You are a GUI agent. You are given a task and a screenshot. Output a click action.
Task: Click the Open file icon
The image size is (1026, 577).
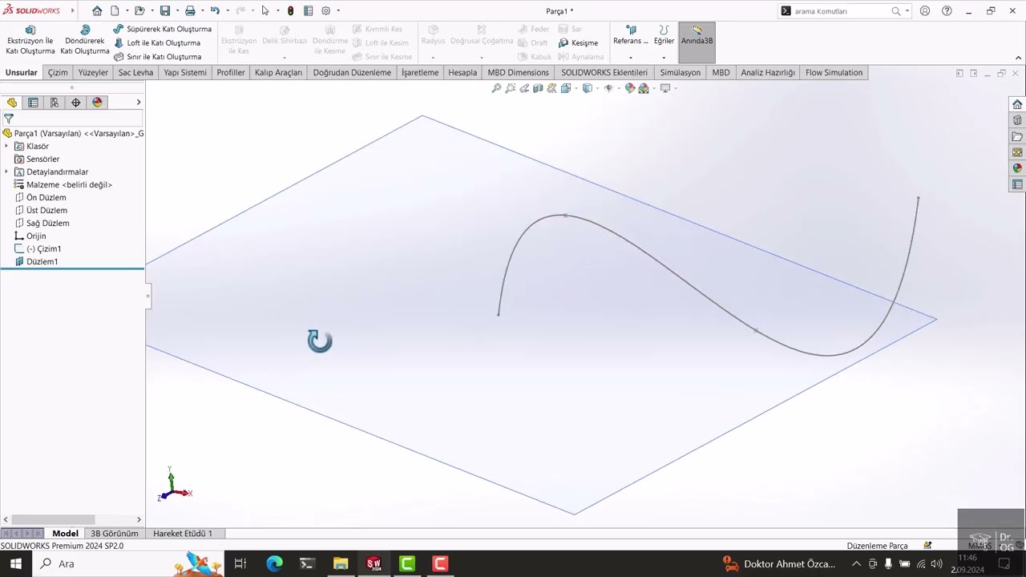pos(139,11)
